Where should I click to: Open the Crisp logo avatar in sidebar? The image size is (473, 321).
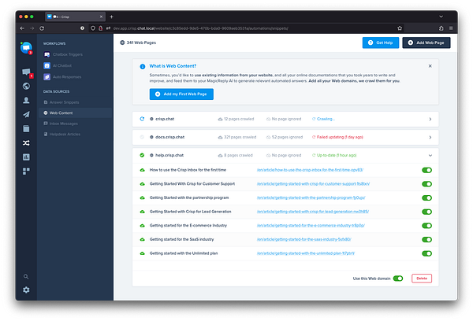pyautogui.click(x=26, y=48)
